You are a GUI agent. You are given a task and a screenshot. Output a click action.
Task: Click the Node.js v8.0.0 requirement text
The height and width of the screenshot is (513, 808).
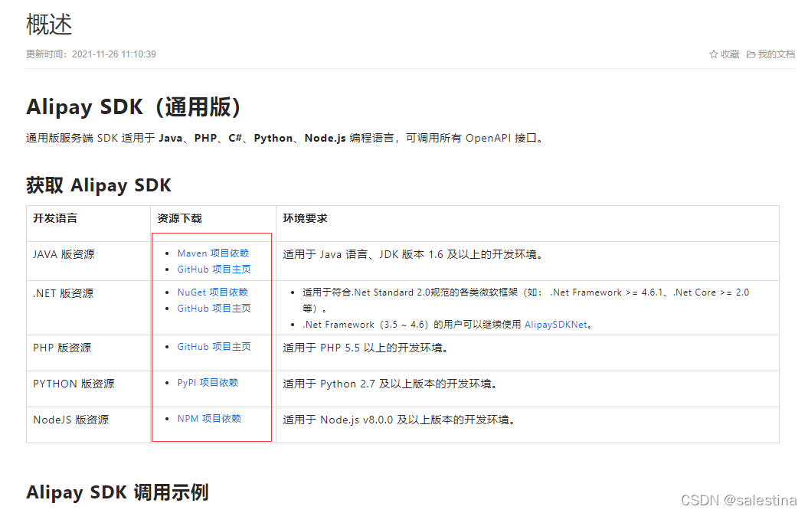399,420
